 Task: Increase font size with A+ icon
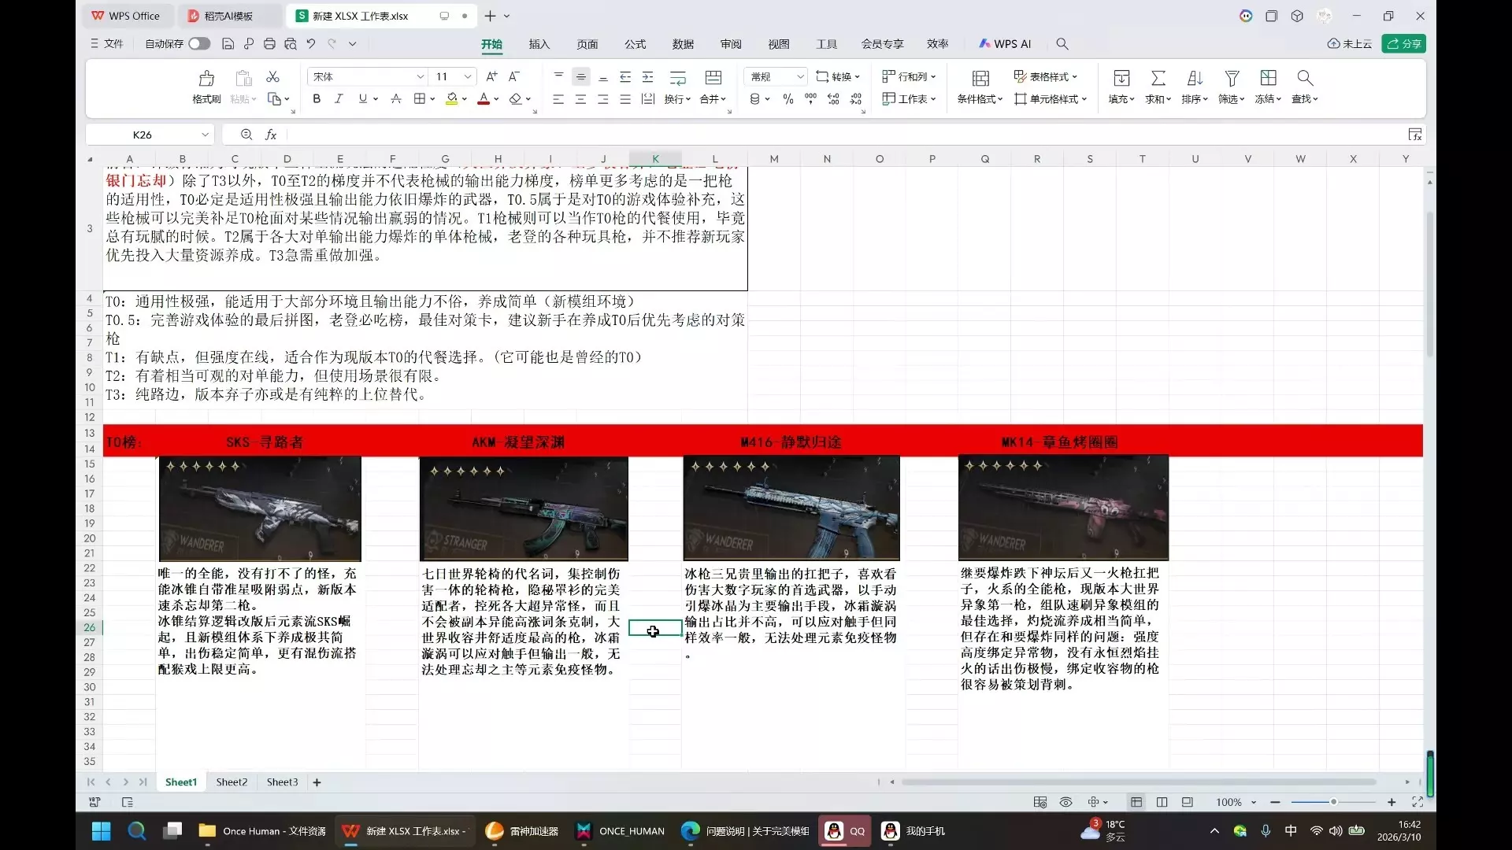[x=491, y=76]
